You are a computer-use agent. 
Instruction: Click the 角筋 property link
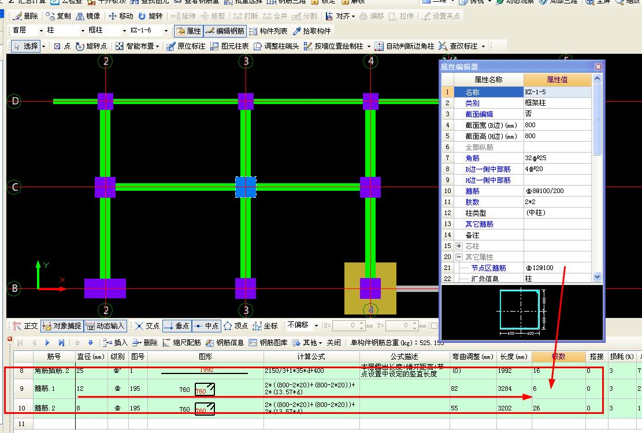tap(472, 158)
